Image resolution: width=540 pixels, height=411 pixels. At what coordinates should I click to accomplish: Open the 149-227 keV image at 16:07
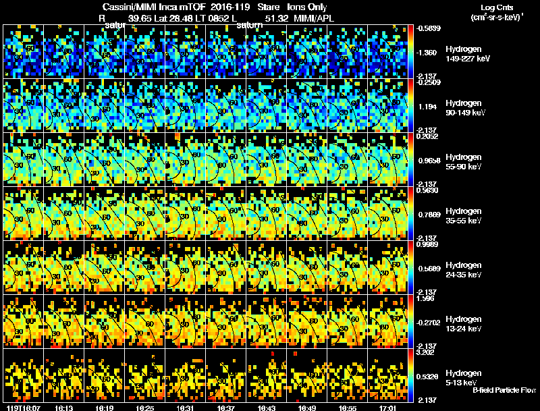tap(24, 52)
